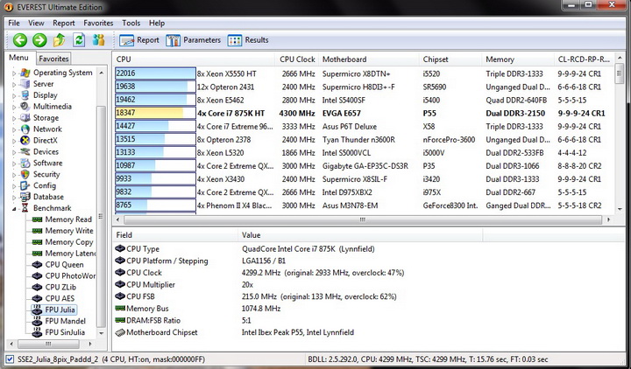Open the Favorites menu
Viewport: 631px width, 369px height.
tap(98, 23)
